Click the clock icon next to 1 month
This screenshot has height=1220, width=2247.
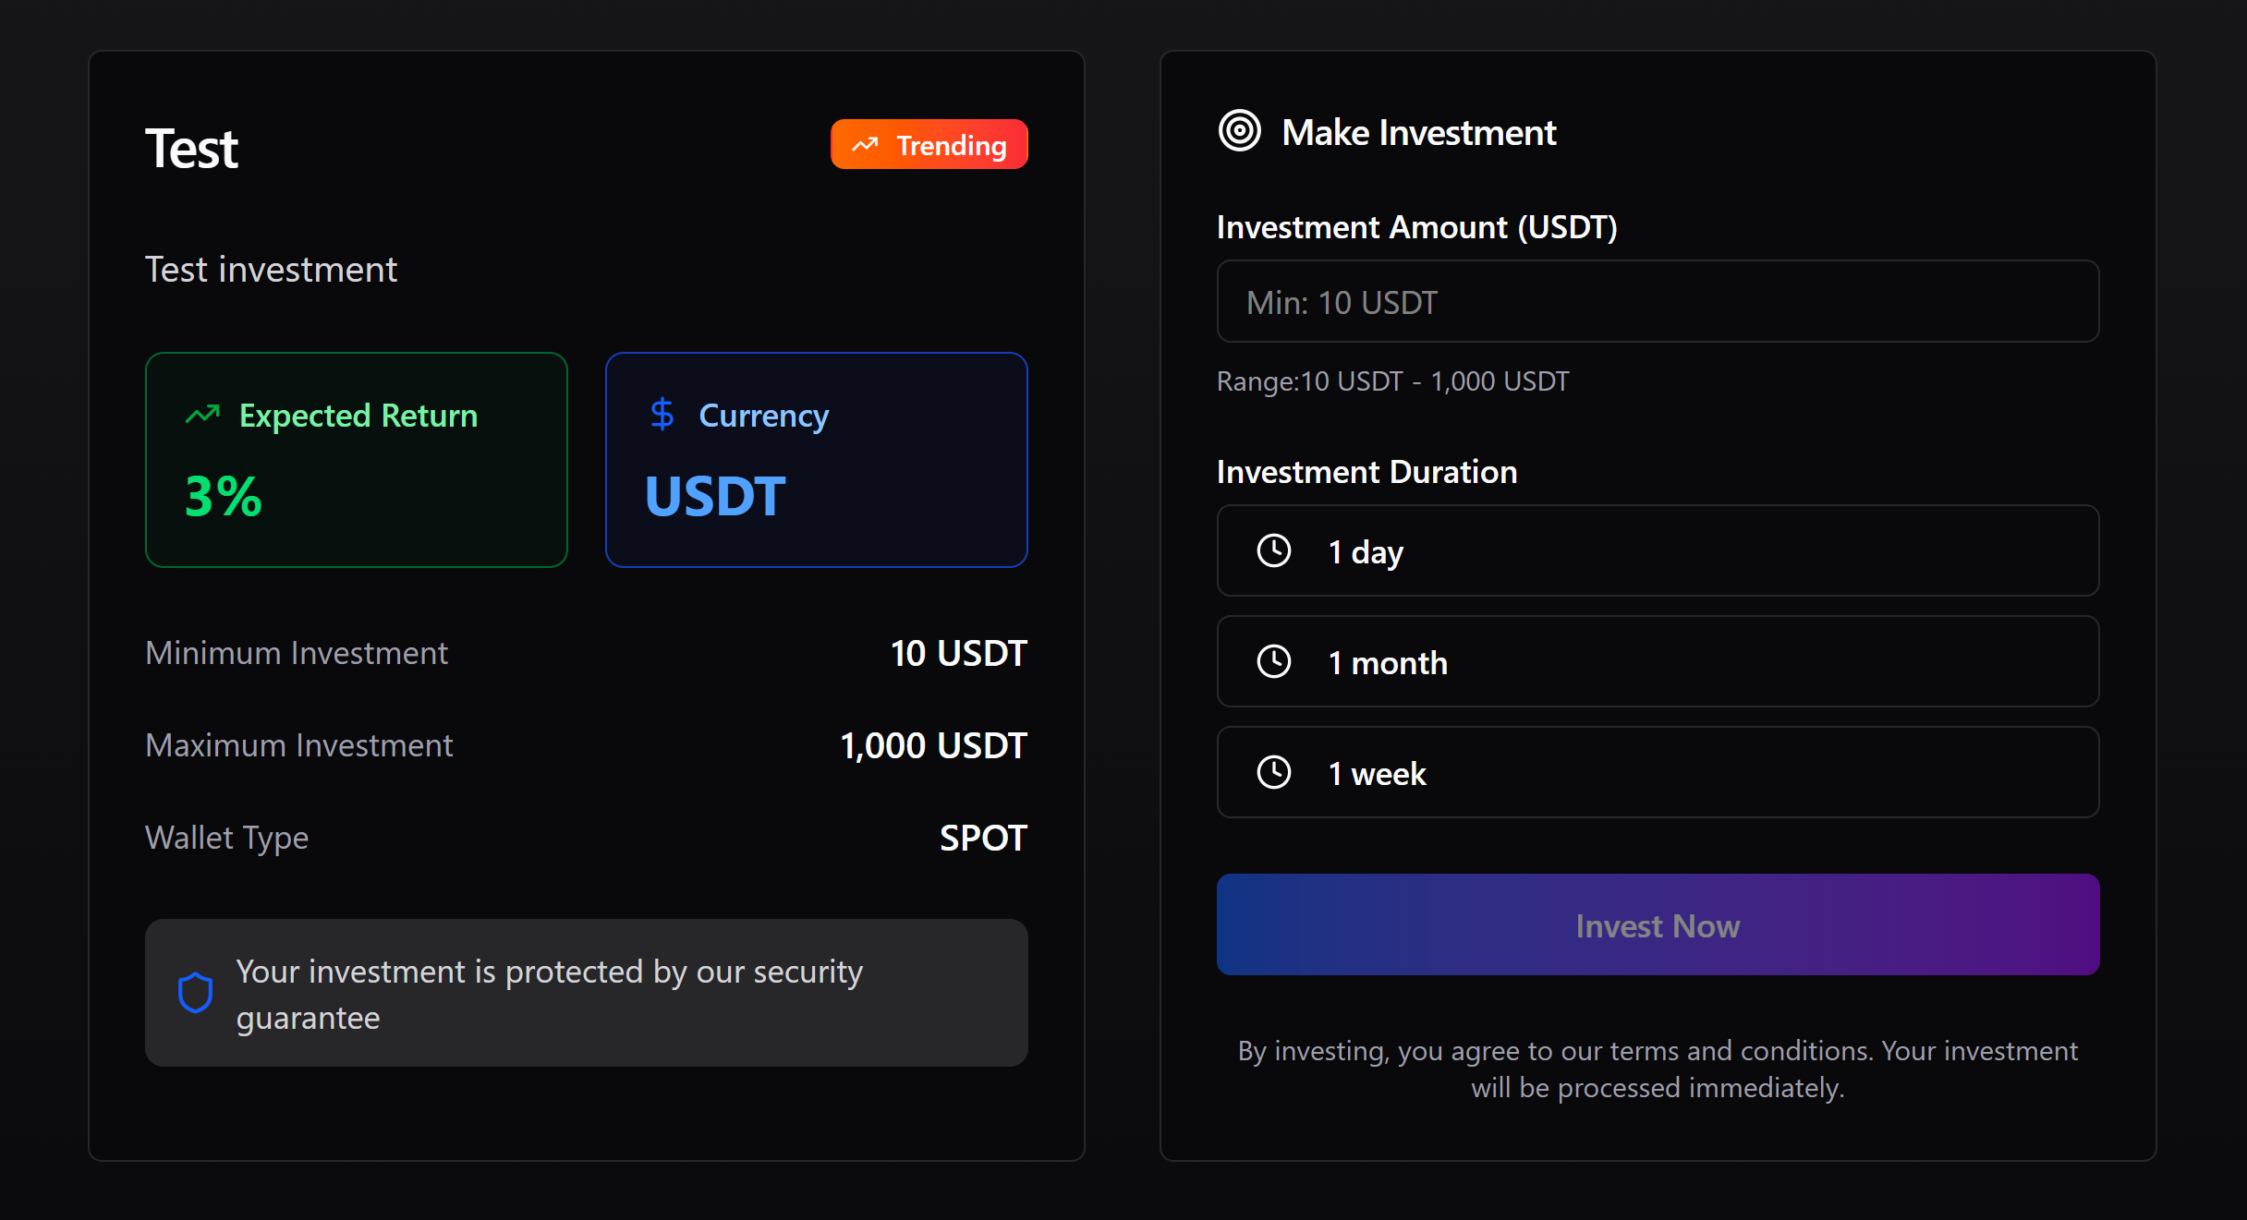(1273, 661)
